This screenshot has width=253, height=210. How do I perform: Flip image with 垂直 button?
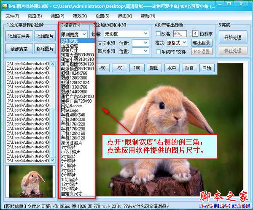coord(189,68)
